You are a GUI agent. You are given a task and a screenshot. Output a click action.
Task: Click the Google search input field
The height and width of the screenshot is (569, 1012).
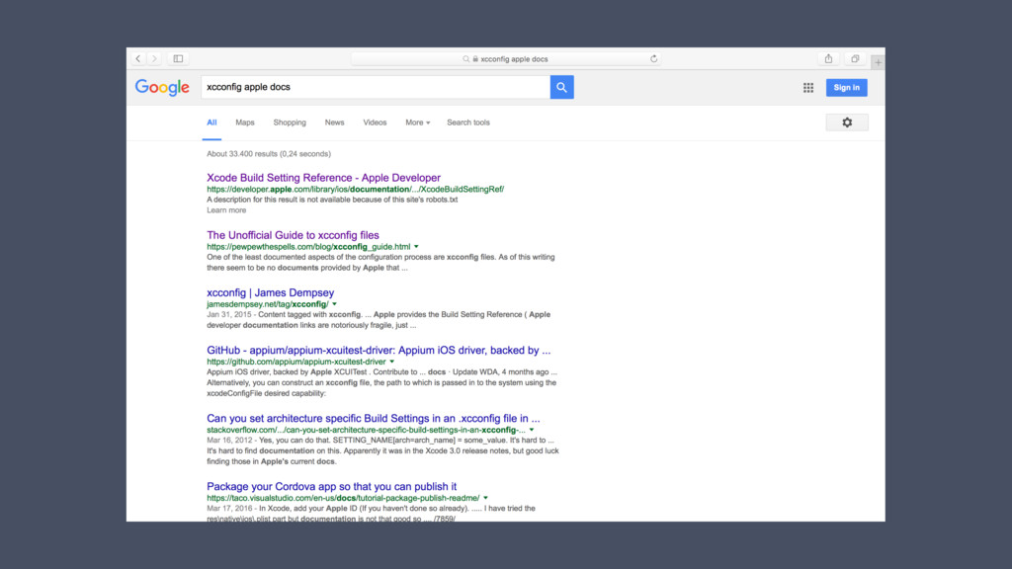(376, 87)
